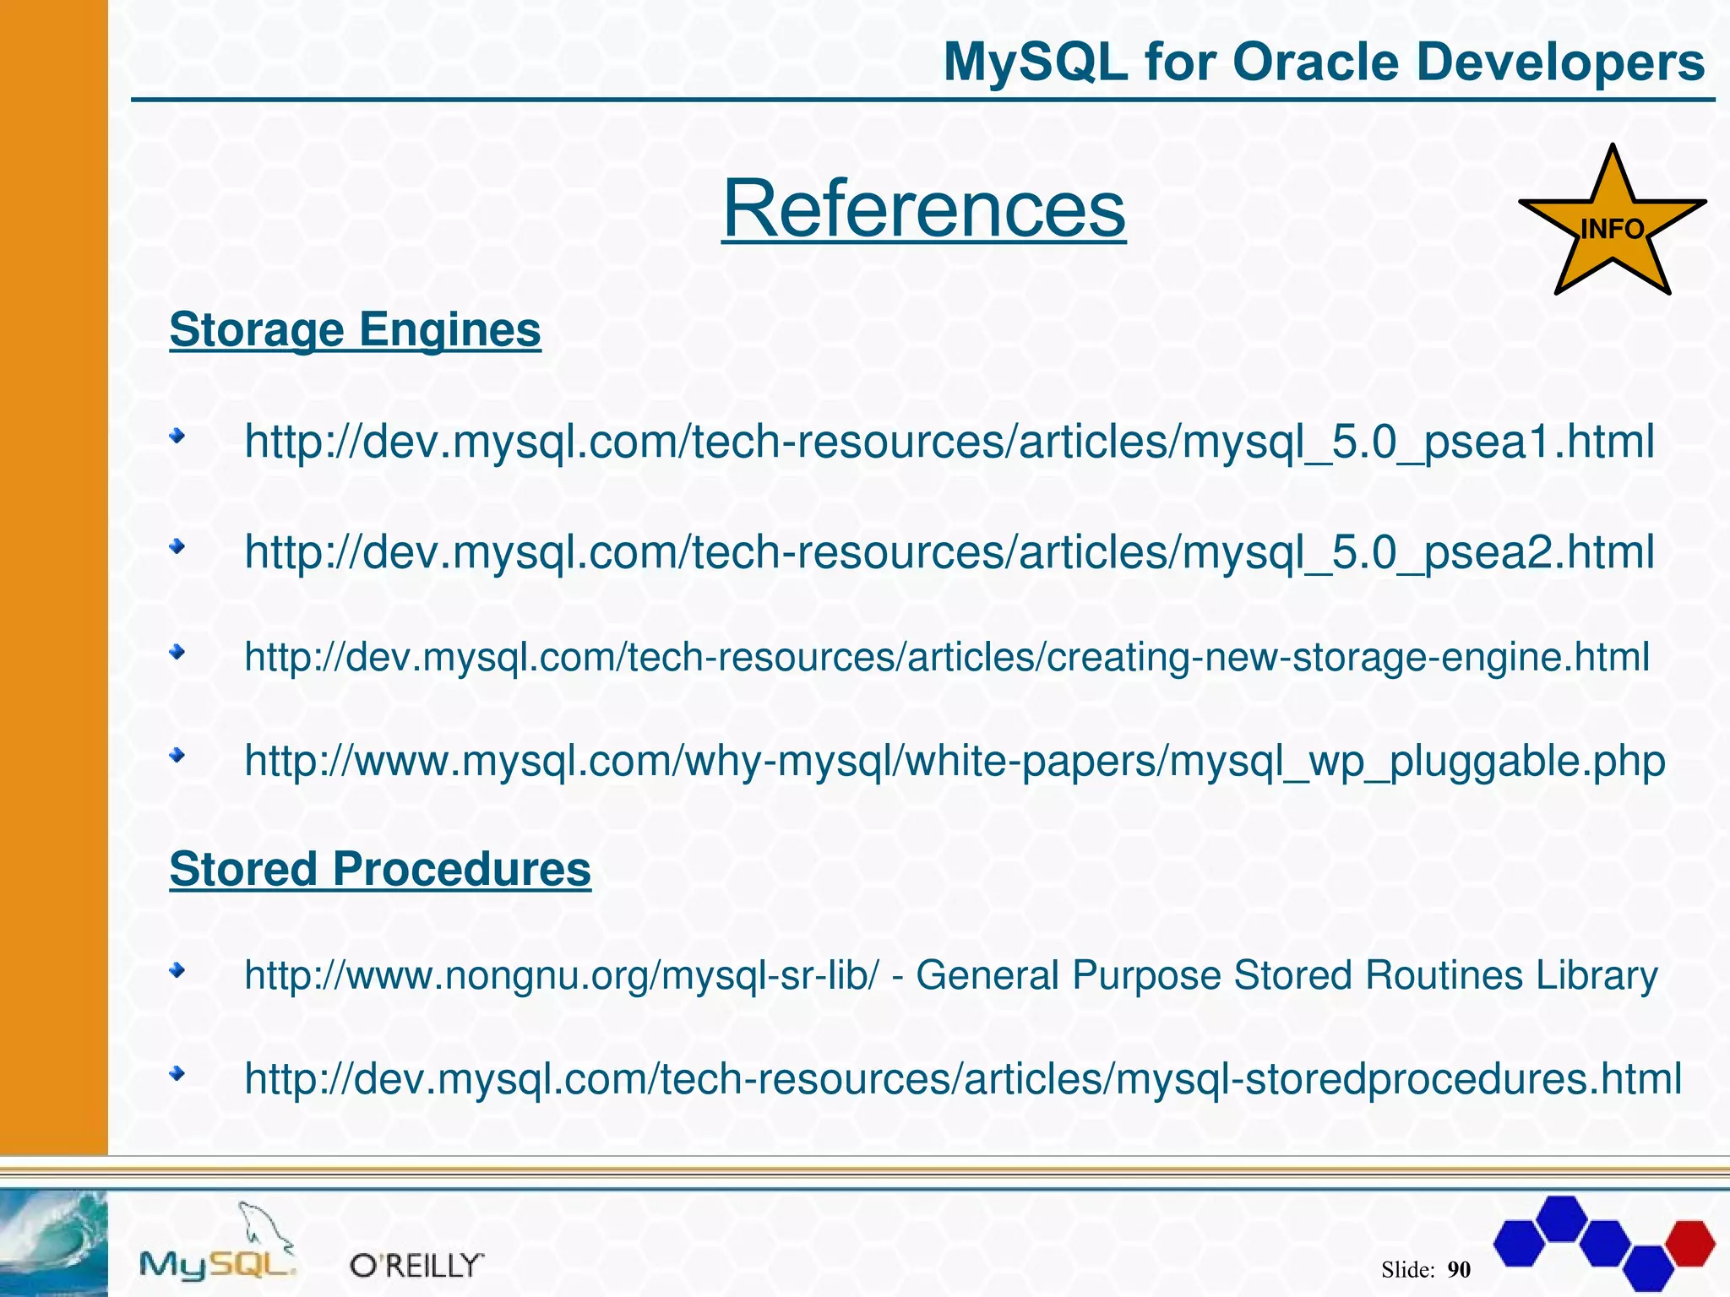Click the Stored Procedures heading
The height and width of the screenshot is (1297, 1730).
380,869
